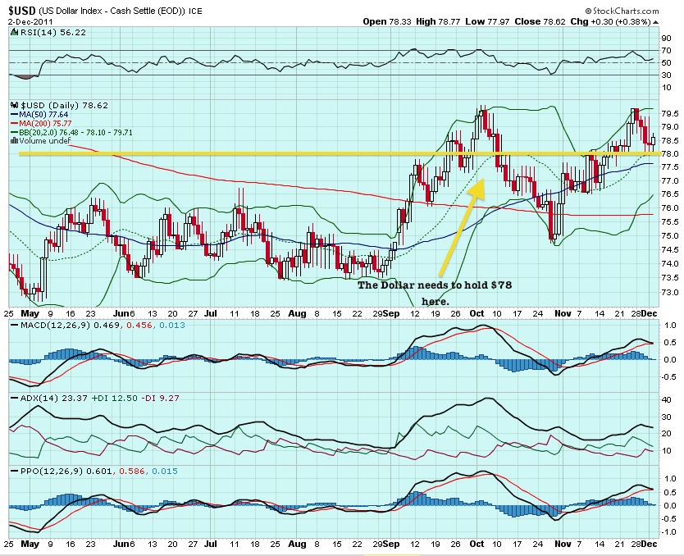Click the RSI(14) mountain icon
The width and height of the screenshot is (684, 556).
click(x=12, y=32)
